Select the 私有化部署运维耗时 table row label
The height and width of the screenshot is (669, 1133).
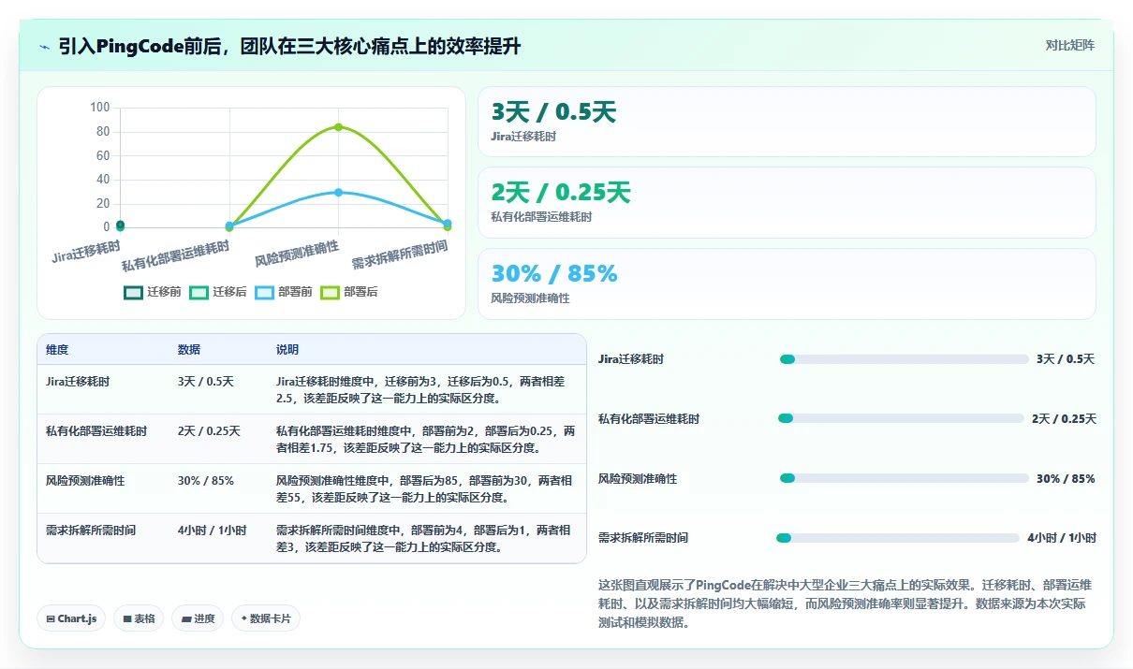(x=96, y=431)
